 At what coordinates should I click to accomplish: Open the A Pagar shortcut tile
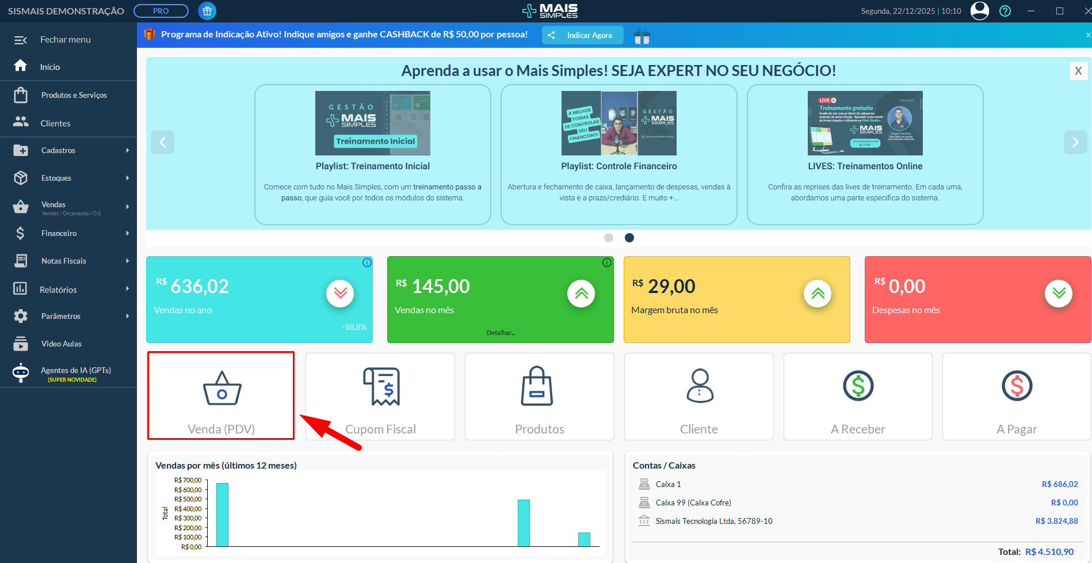[1017, 397]
